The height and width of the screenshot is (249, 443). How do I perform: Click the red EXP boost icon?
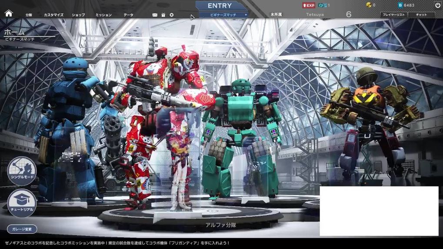point(309,5)
